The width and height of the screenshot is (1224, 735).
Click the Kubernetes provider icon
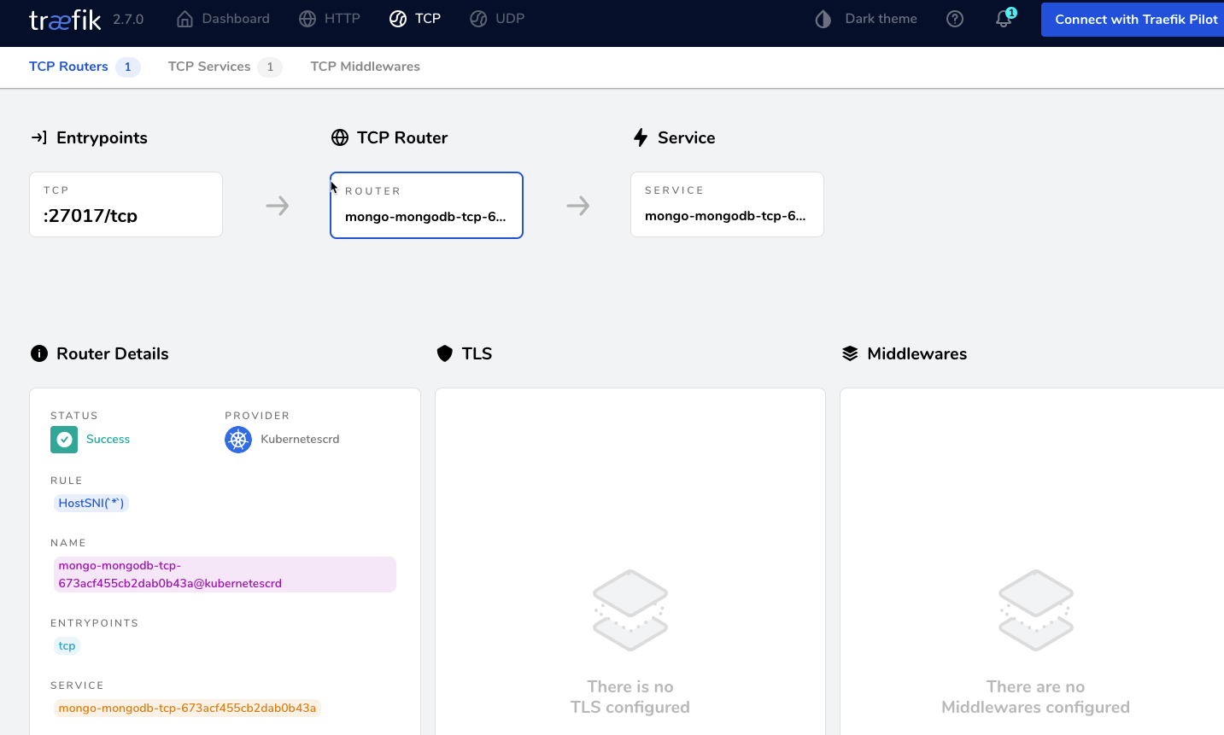pyautogui.click(x=238, y=440)
